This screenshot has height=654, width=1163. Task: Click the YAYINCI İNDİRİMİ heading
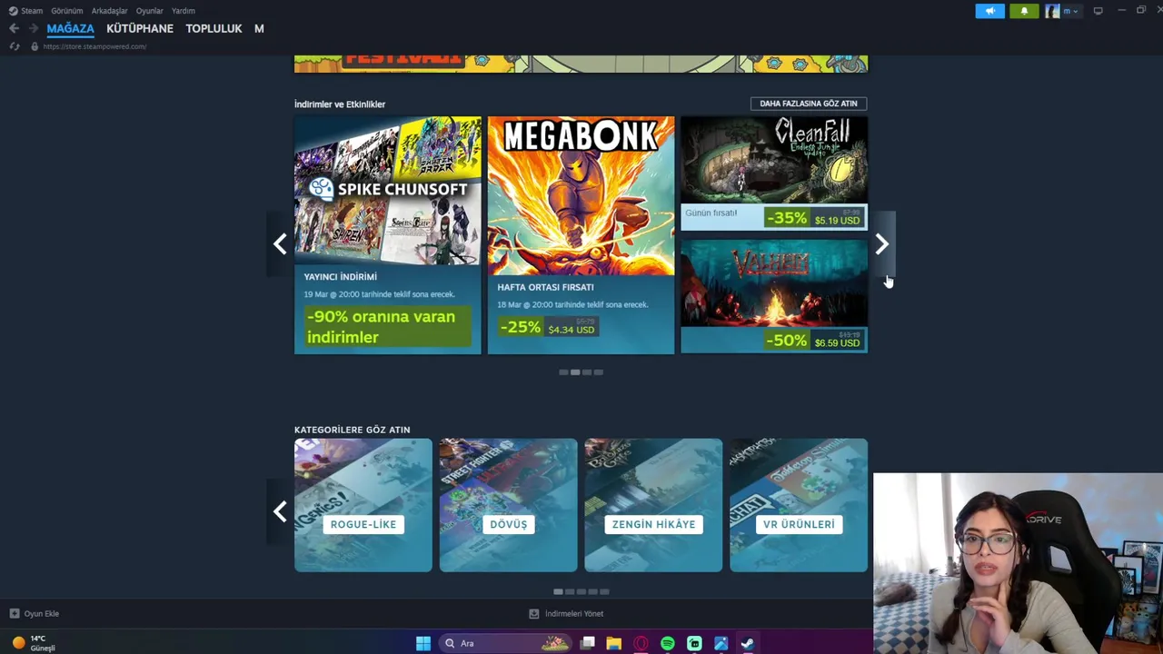pos(340,277)
